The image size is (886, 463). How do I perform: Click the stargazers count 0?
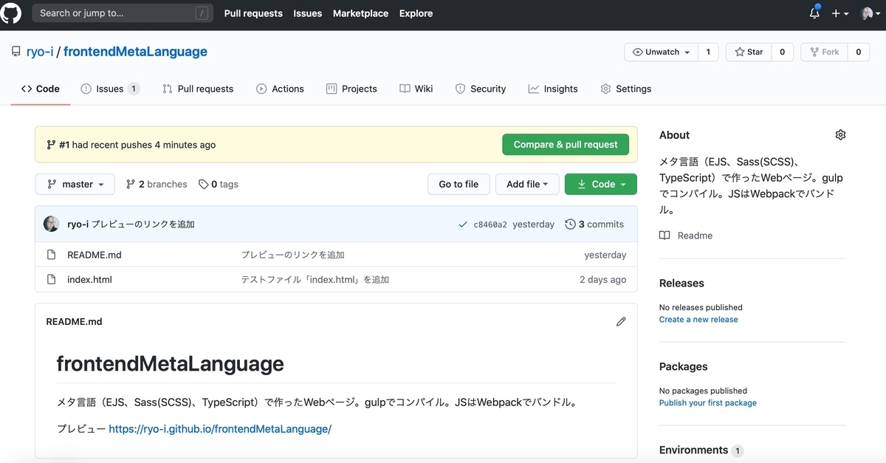click(x=782, y=52)
